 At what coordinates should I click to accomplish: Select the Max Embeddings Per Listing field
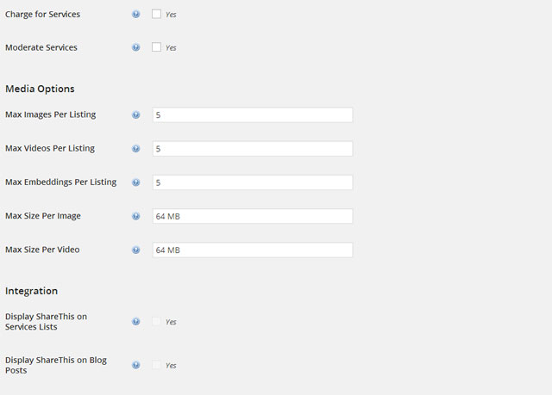(253, 182)
